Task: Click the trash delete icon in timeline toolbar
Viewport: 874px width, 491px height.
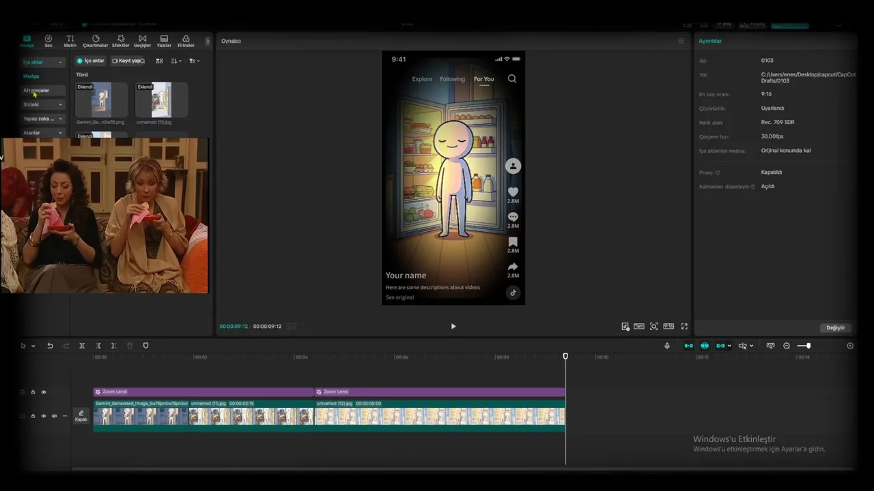Action: 130,346
